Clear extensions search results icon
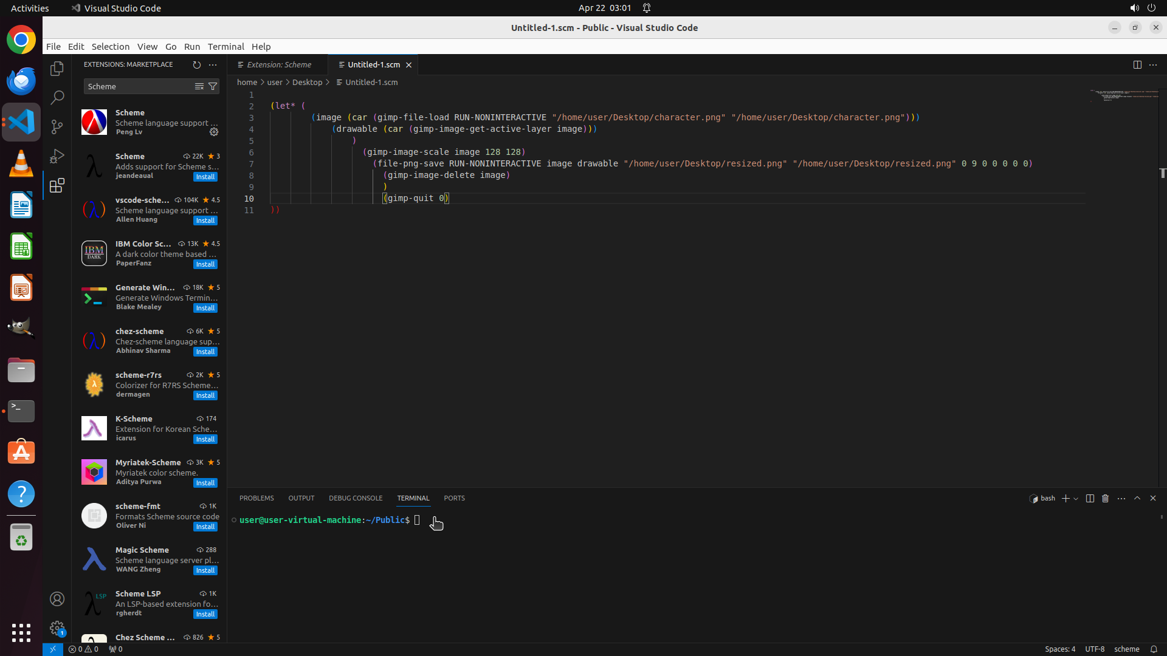Viewport: 1167px width, 656px height. [199, 86]
